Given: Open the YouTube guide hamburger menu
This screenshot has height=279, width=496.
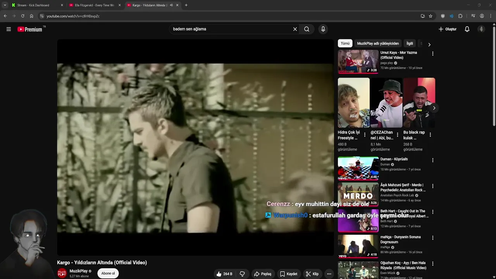Looking at the screenshot, I should (9, 29).
